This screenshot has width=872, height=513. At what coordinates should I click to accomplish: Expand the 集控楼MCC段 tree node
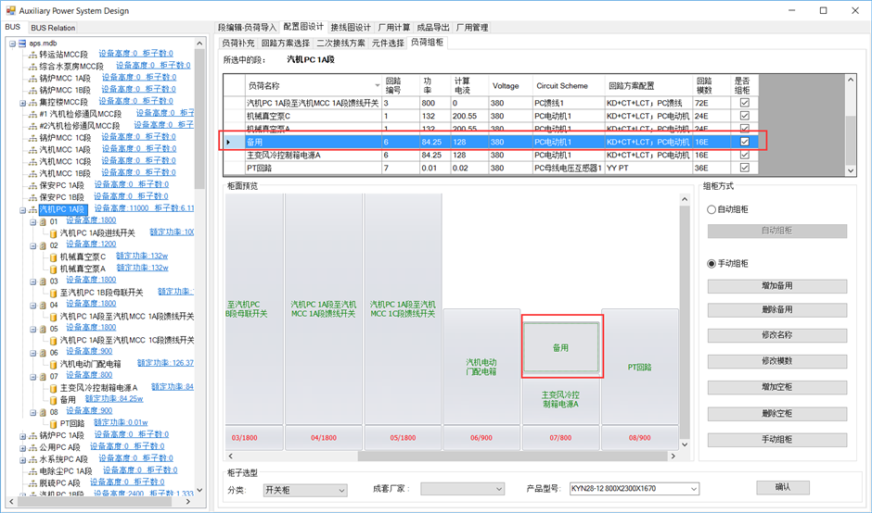coord(23,103)
